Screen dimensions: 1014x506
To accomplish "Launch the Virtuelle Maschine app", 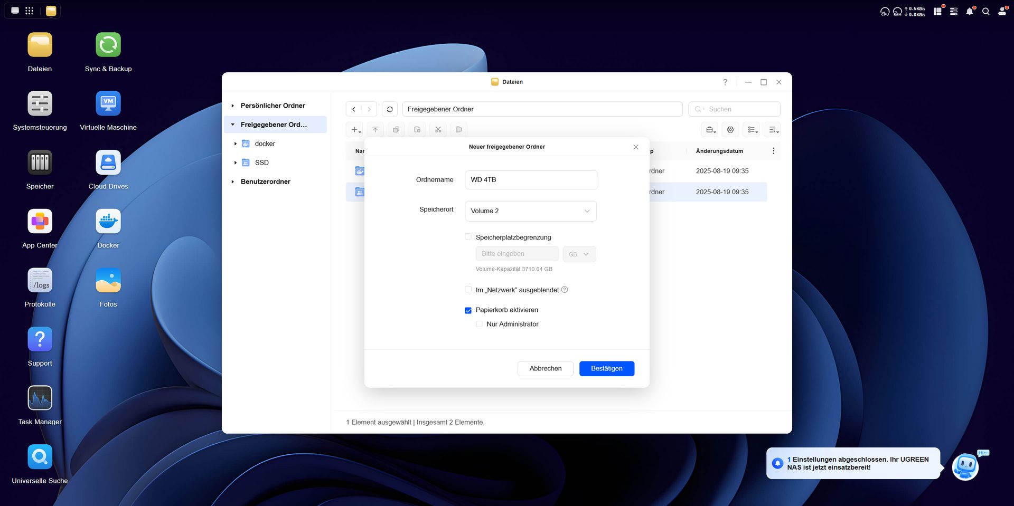I will point(108,103).
